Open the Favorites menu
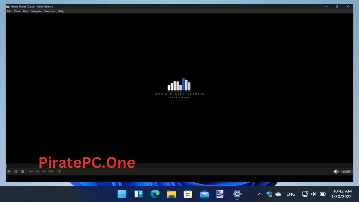The width and height of the screenshot is (359, 202). click(x=50, y=11)
